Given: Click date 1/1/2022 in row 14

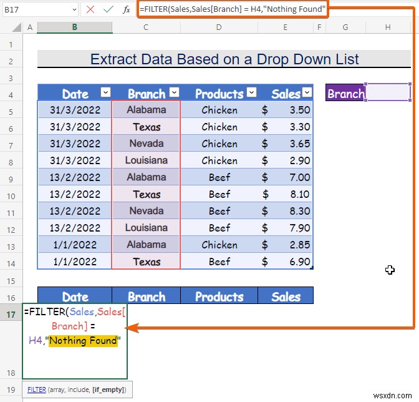Looking at the screenshot, I should 75,262.
